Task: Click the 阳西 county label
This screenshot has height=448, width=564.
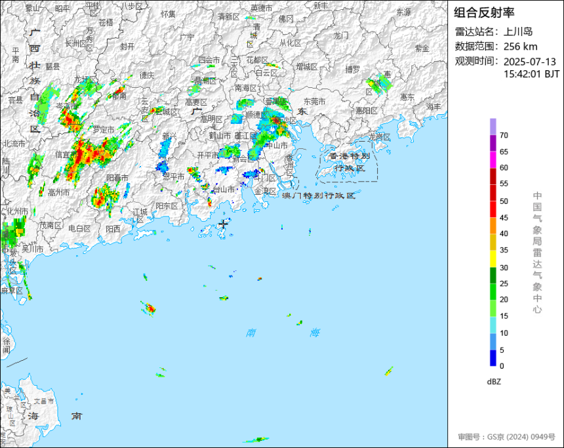Action: (113, 229)
